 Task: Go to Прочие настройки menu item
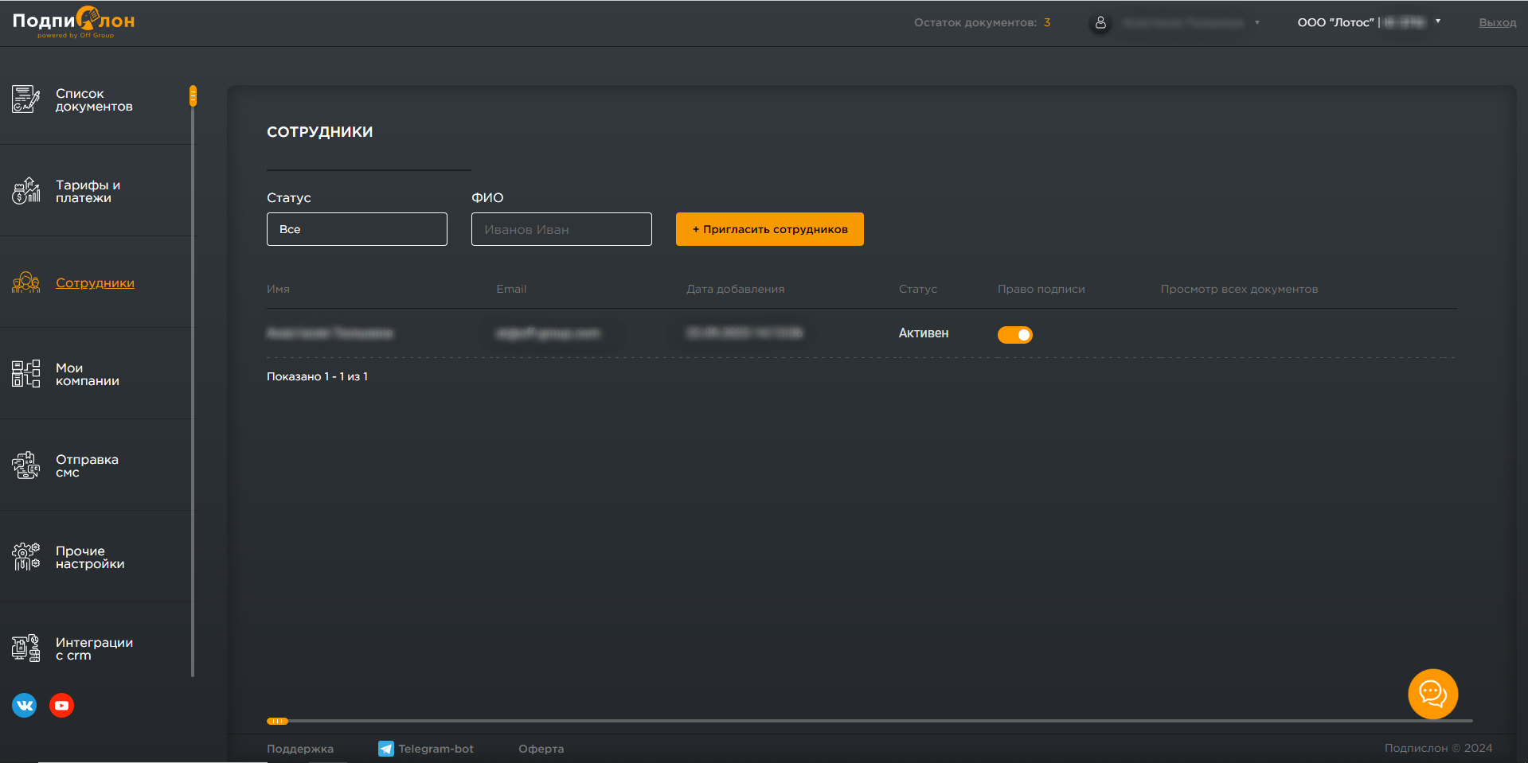(90, 558)
